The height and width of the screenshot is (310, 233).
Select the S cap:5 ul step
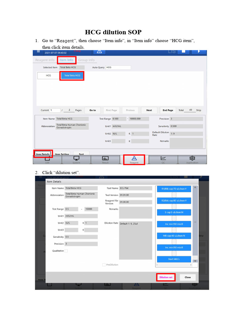coord(174,212)
